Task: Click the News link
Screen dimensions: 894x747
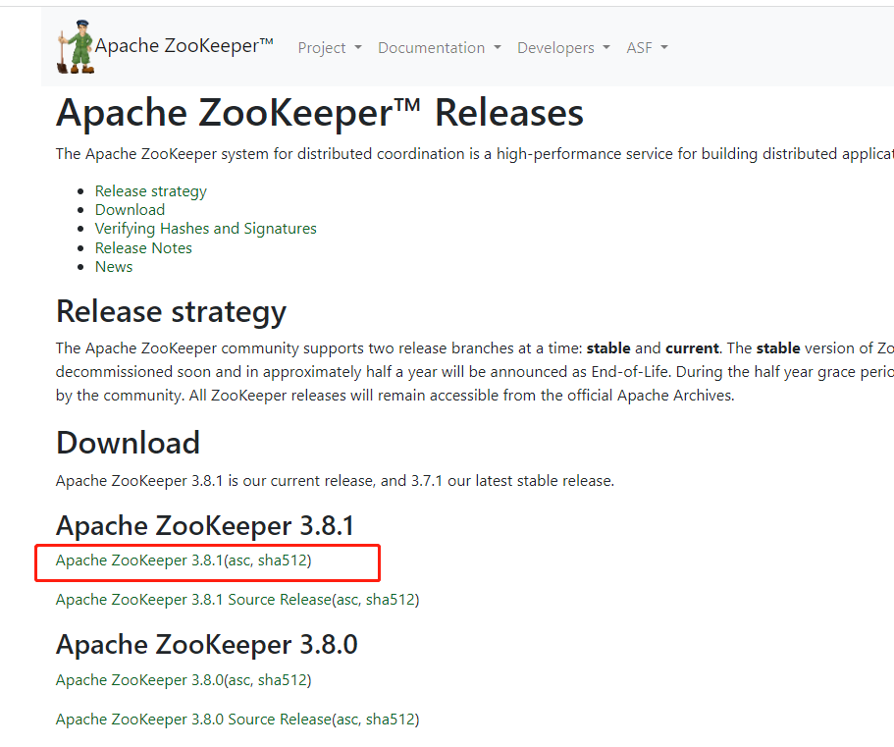Action: 113,266
